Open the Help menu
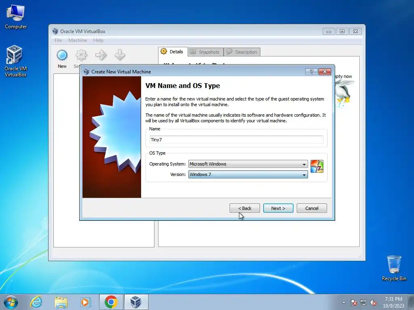This screenshot has width=414, height=310. [x=98, y=40]
